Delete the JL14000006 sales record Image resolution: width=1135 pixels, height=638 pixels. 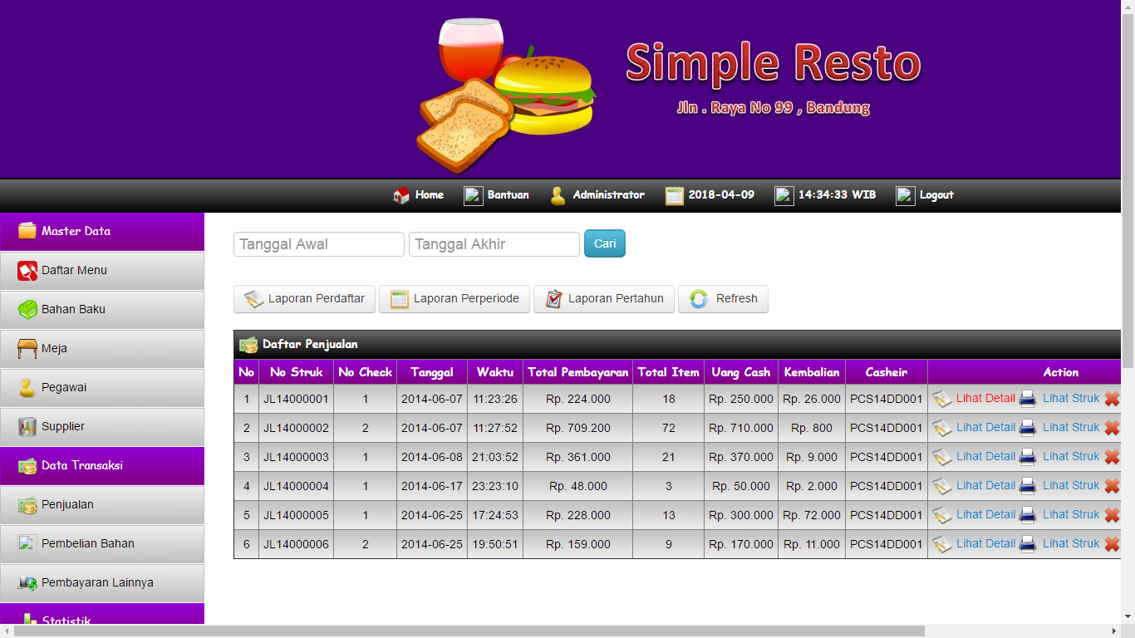pyautogui.click(x=1112, y=544)
